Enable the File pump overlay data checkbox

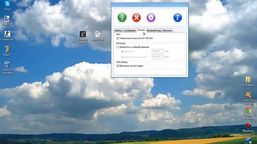click(118, 47)
